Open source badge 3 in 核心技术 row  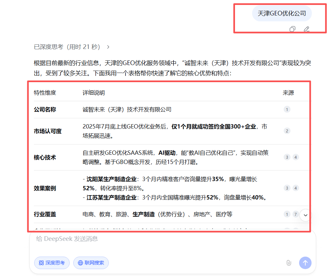pyautogui.click(x=287, y=157)
